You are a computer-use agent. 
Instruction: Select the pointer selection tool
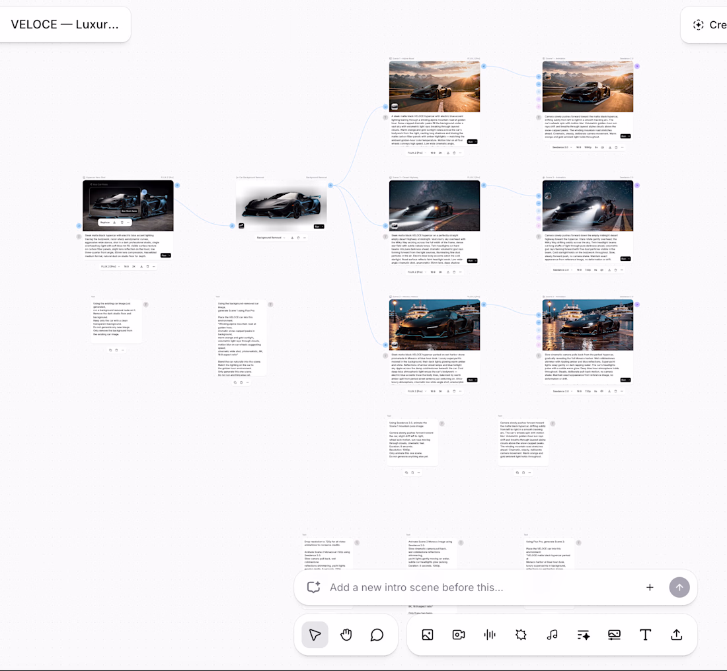click(x=315, y=635)
